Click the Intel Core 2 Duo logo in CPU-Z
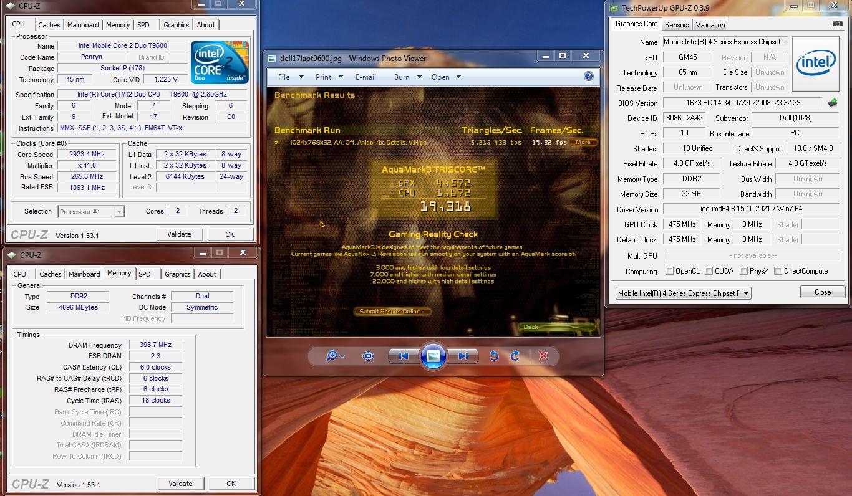 220,62
